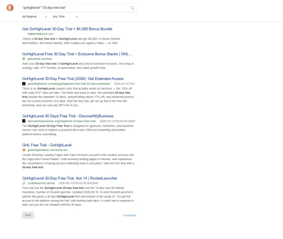The width and height of the screenshot is (283, 239).
Task: Click the DuckDuckGo logo icon
Action: [10, 8]
